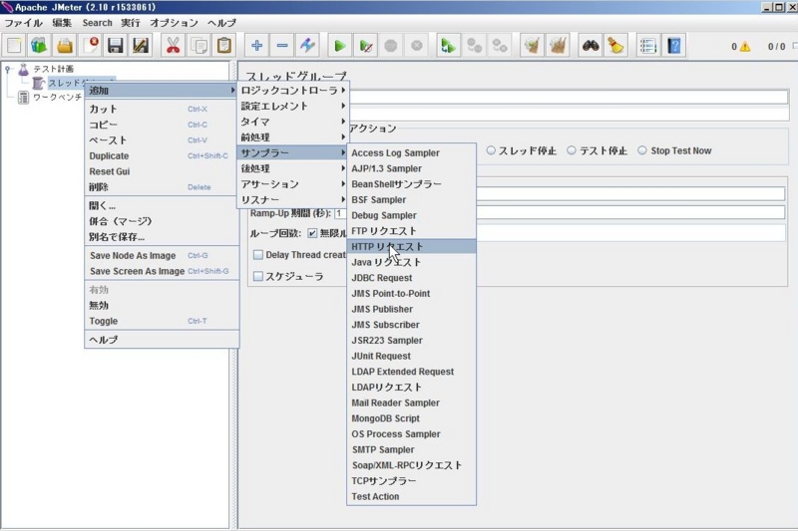Image resolution: width=798 pixels, height=531 pixels.
Task: Enable Delay Thread creation checkbox
Action: [x=258, y=255]
